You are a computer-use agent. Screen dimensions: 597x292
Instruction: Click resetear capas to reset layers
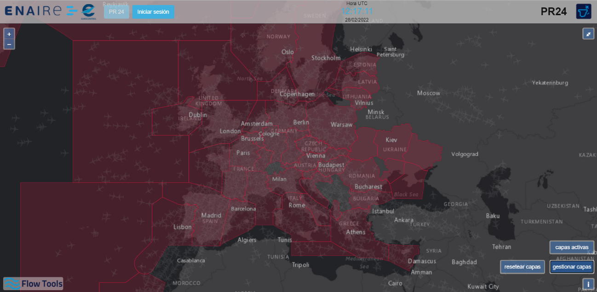(522, 267)
